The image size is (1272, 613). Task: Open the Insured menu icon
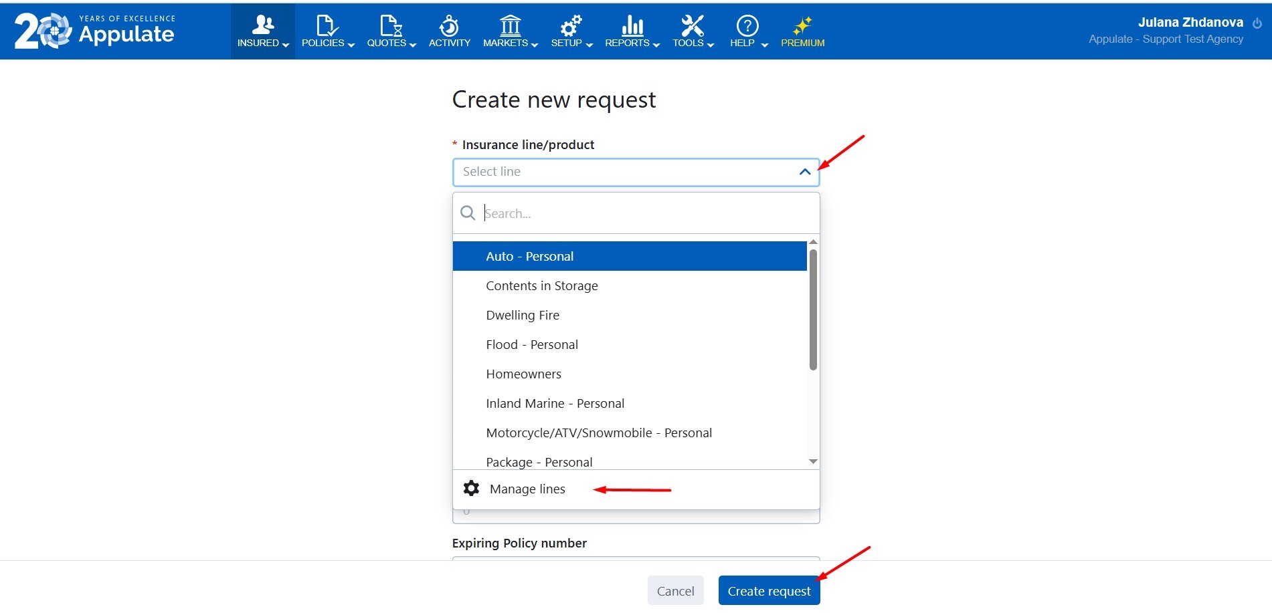(x=262, y=26)
